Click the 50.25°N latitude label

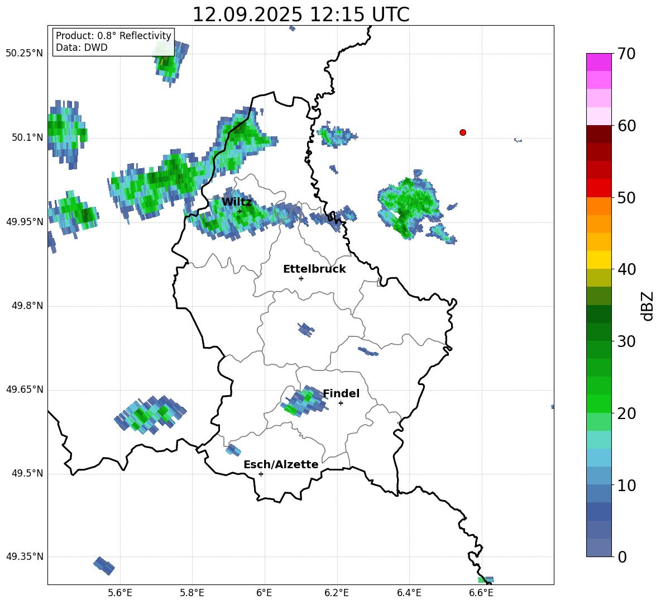click(25, 53)
